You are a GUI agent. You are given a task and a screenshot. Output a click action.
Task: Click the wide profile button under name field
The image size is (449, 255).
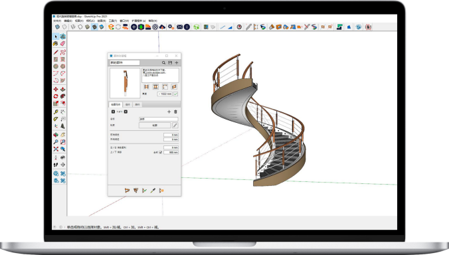pyautogui.click(x=155, y=125)
